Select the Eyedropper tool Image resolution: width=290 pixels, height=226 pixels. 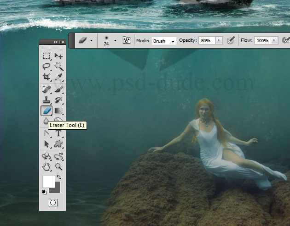tap(58, 77)
